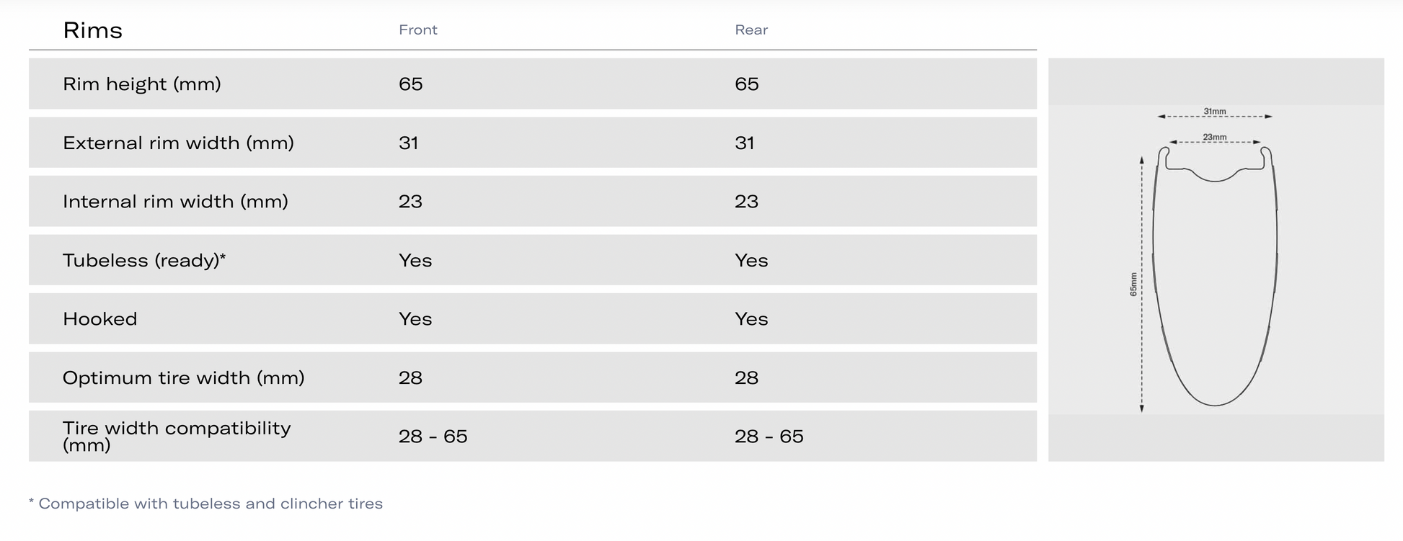Screen dimensions: 1403x541
Task: Click the Rear column header
Action: point(751,30)
